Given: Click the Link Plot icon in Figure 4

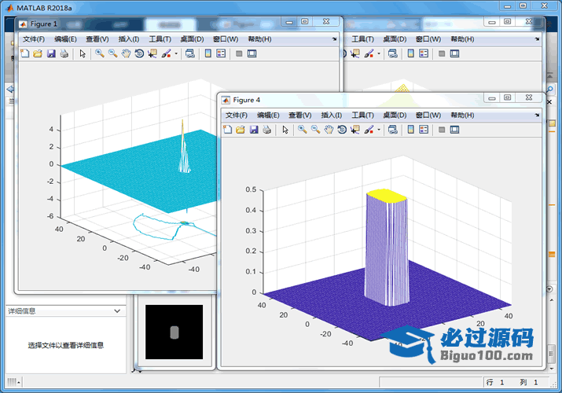Looking at the screenshot, I should [391, 130].
